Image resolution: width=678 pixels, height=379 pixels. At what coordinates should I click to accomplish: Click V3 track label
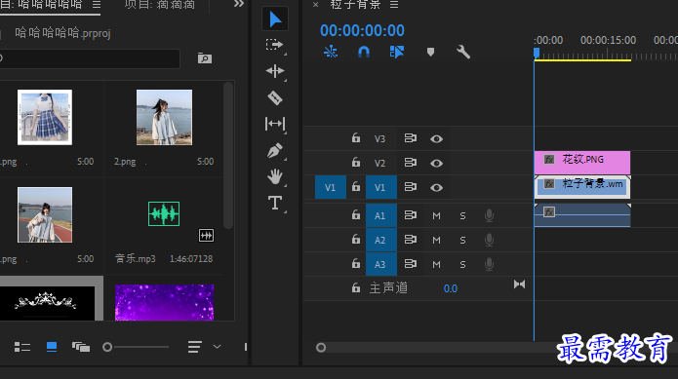379,139
